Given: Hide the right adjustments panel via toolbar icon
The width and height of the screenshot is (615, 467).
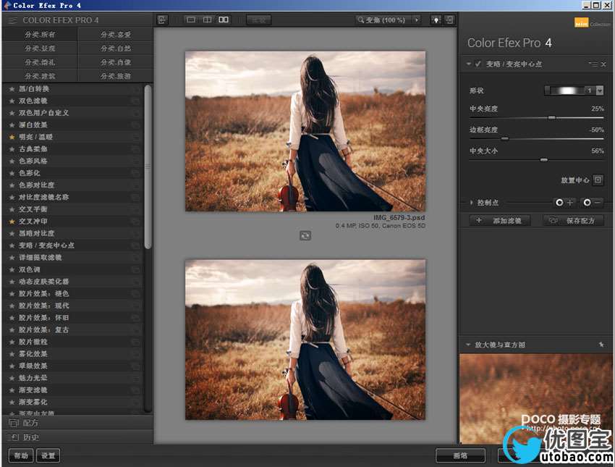Looking at the screenshot, I should tap(449, 20).
